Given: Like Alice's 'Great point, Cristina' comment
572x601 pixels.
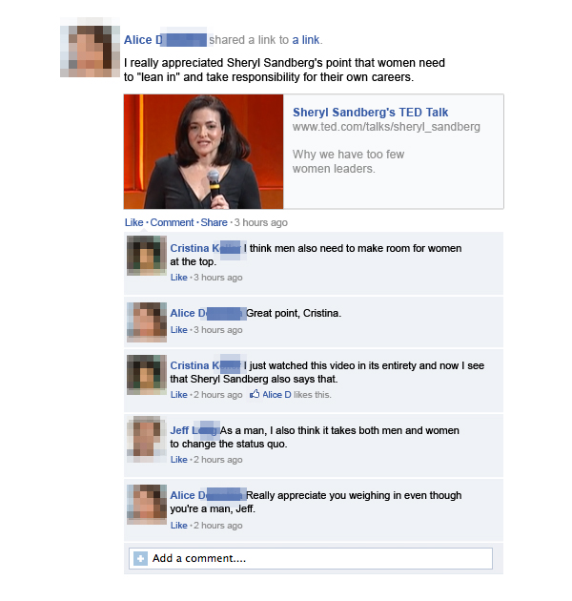Looking at the screenshot, I should pyautogui.click(x=179, y=330).
